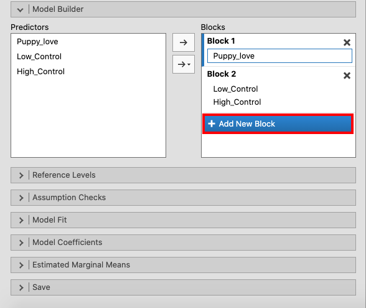
Task: Select High_Control term inside Block 2
Action: point(237,102)
